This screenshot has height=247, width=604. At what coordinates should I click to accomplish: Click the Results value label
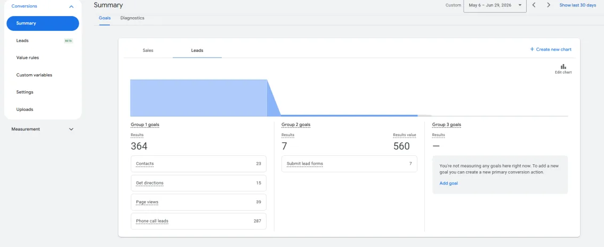(405, 136)
